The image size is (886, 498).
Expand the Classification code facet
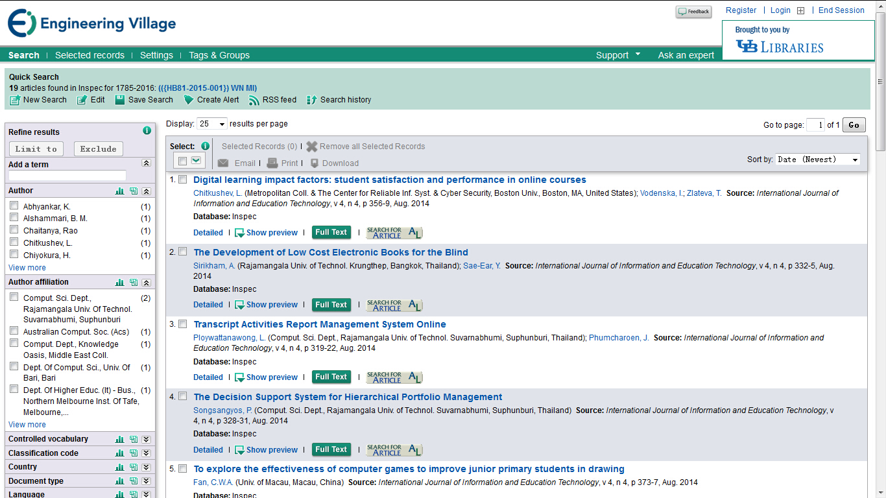coord(147,453)
